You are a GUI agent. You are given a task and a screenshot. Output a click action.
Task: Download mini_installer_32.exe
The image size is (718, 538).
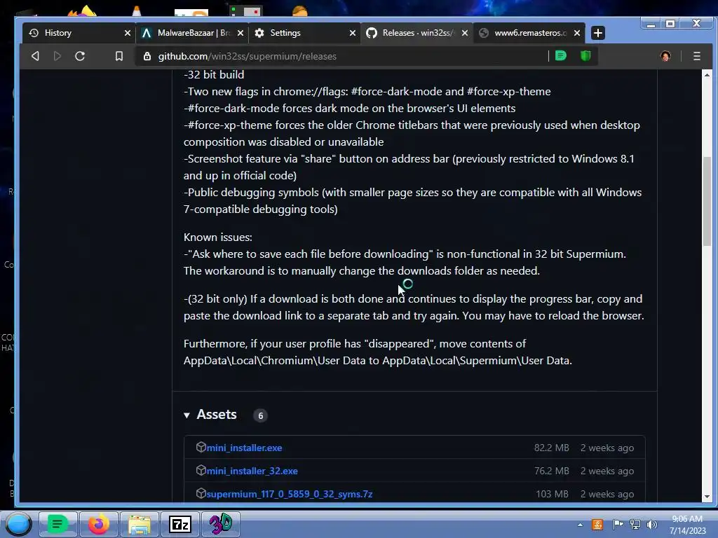pos(252,471)
